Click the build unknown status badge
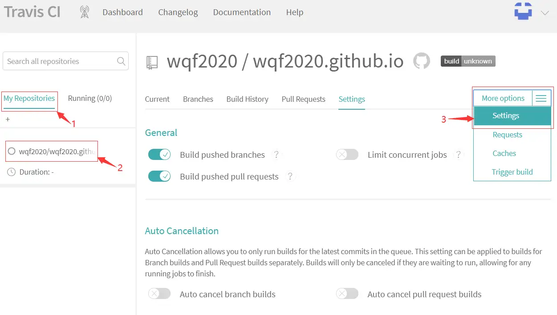The width and height of the screenshot is (557, 315). [x=468, y=61]
